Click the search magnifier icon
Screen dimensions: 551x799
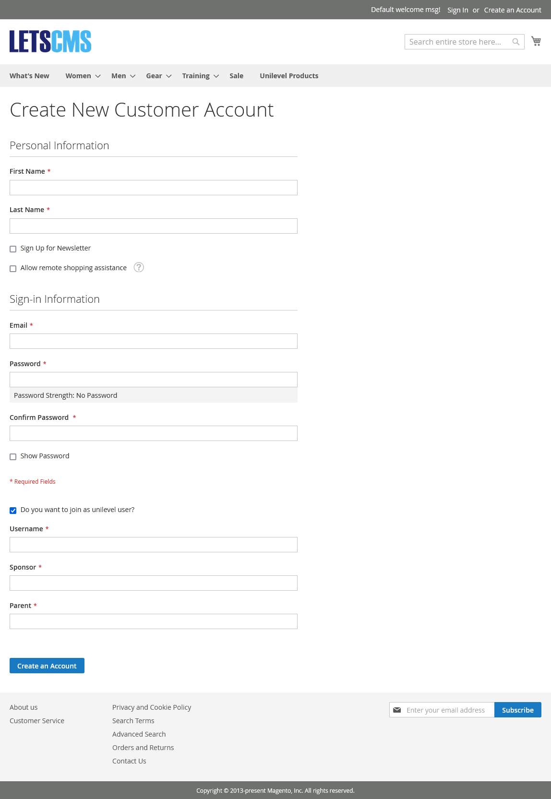click(516, 42)
